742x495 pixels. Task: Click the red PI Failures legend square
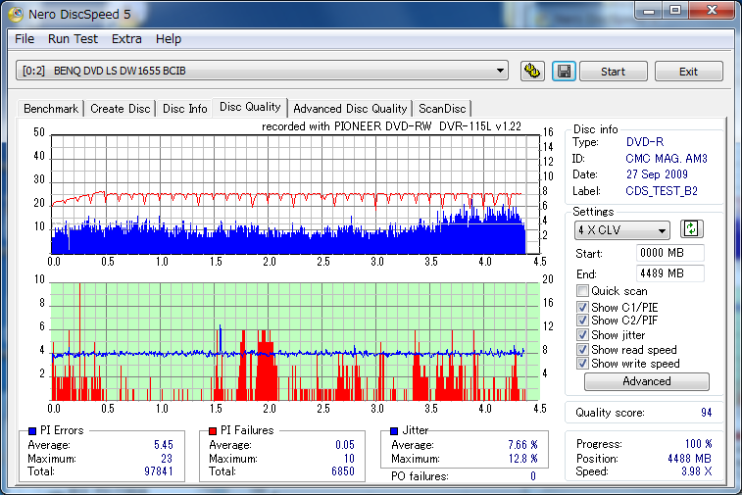coord(213,430)
